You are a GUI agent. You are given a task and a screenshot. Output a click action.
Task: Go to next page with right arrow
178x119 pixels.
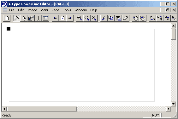(70, 18)
